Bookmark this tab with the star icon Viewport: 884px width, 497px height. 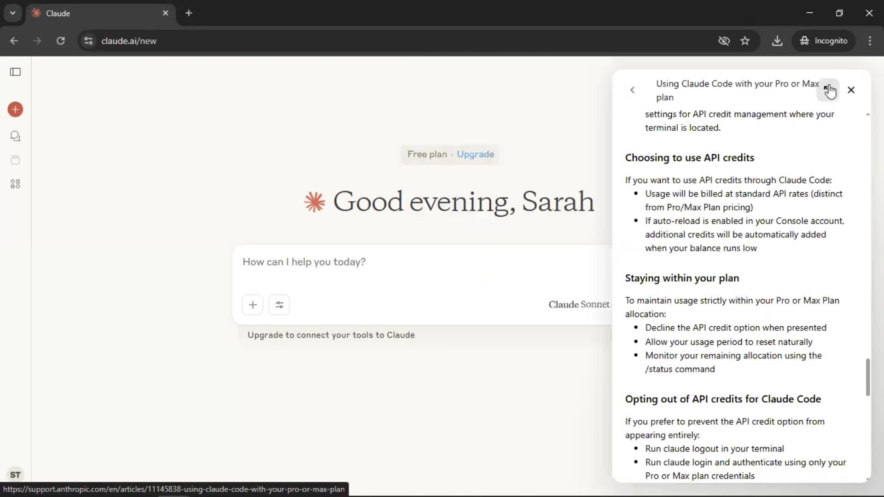click(745, 41)
